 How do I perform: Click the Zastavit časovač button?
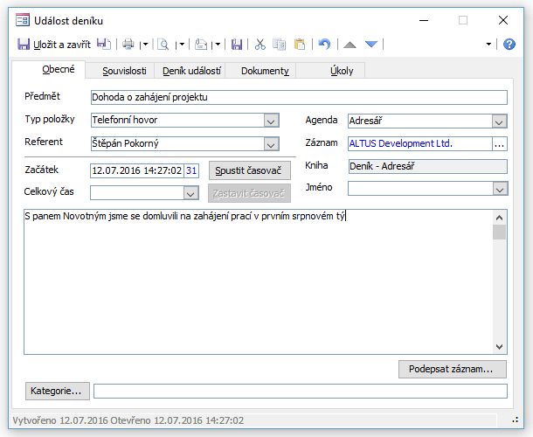[x=250, y=193]
